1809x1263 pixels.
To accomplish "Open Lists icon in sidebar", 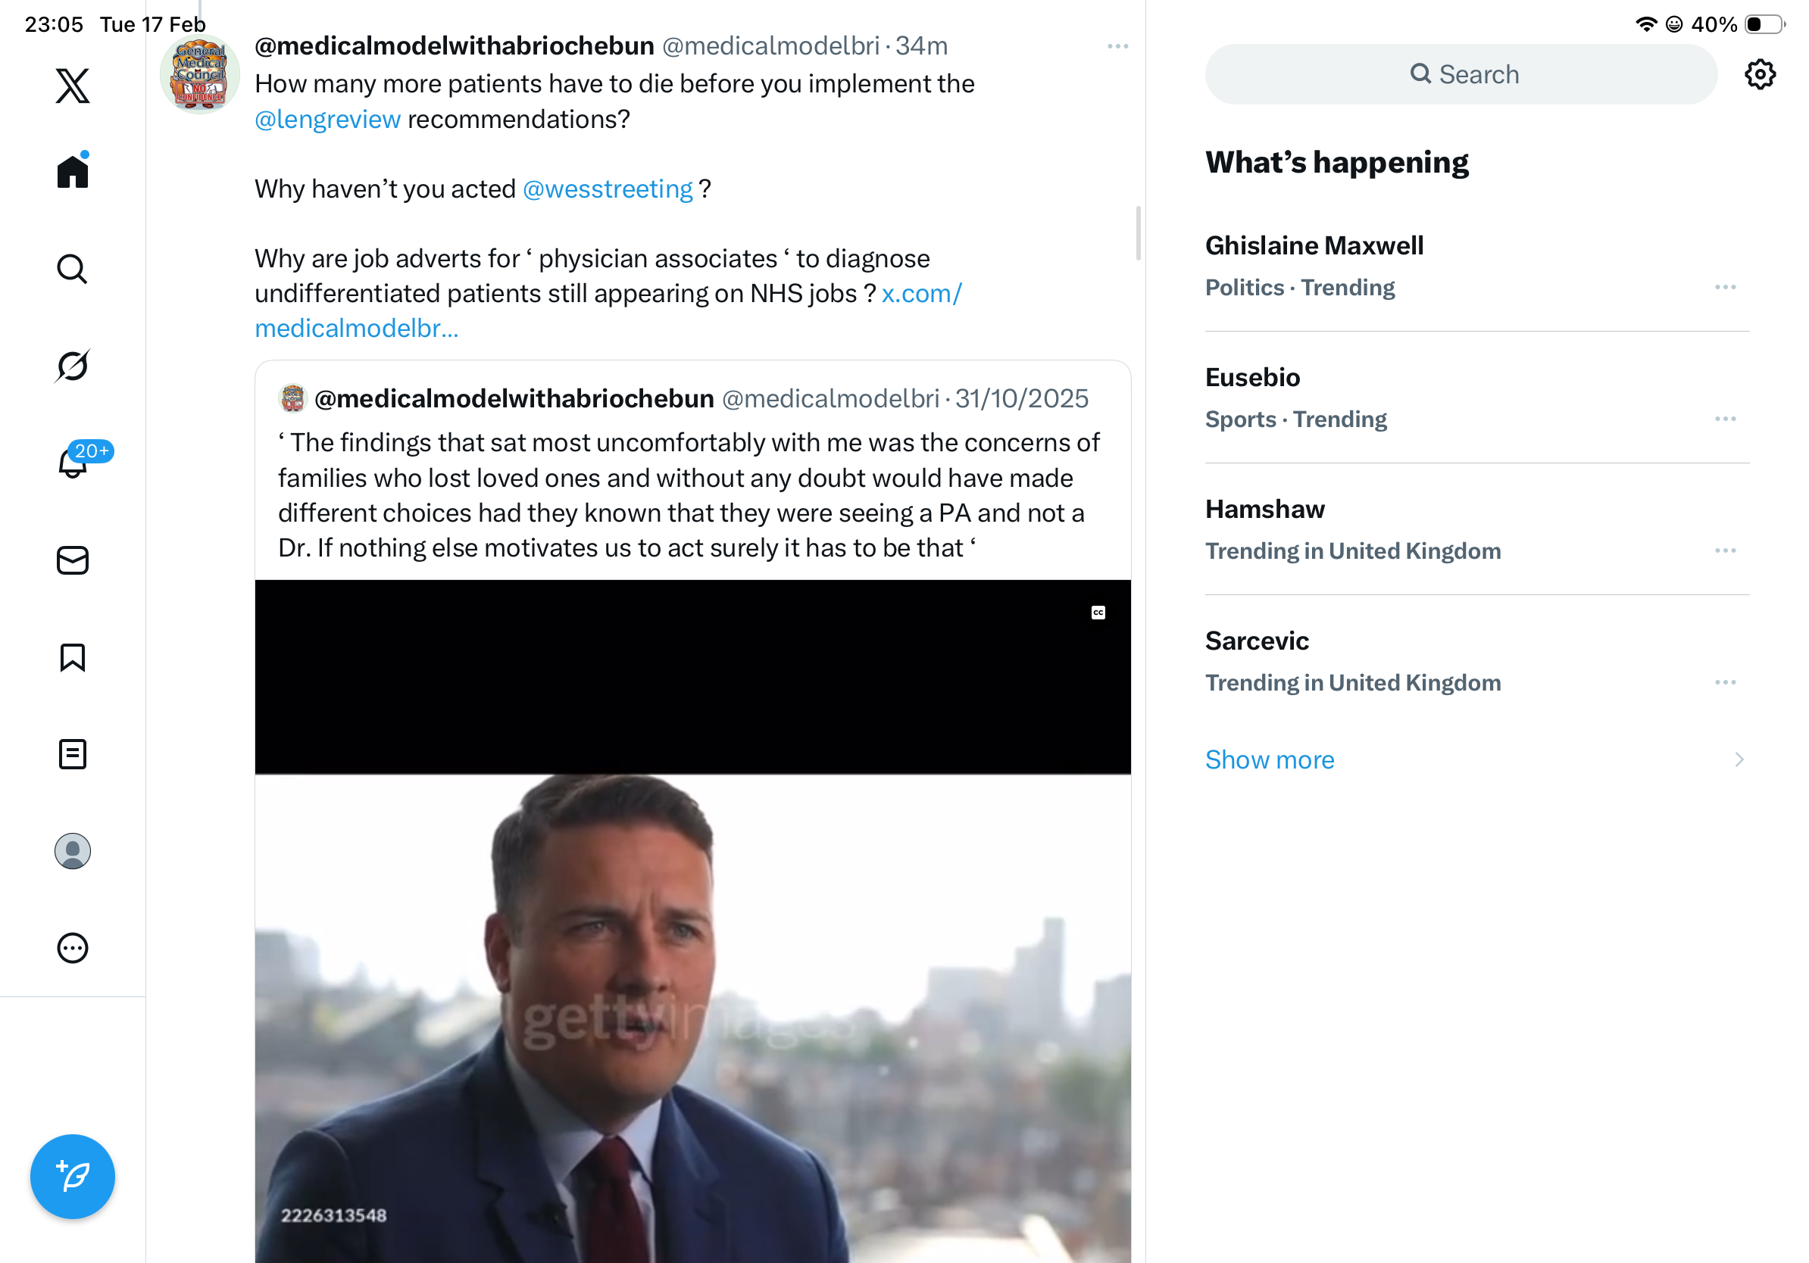I will (x=73, y=754).
